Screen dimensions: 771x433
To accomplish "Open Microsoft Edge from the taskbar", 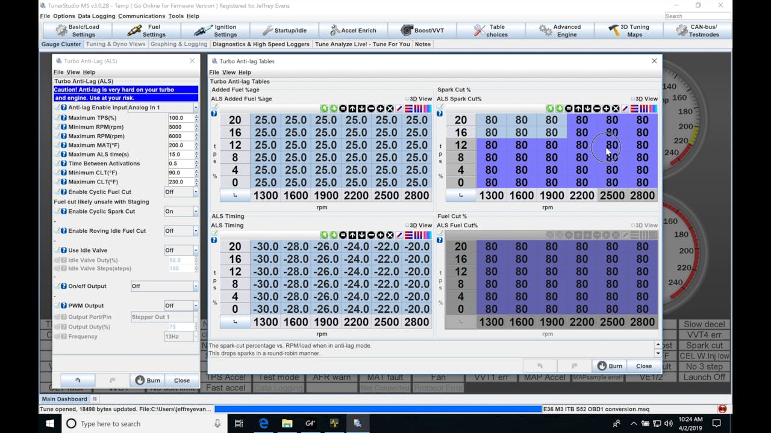I will point(263,423).
